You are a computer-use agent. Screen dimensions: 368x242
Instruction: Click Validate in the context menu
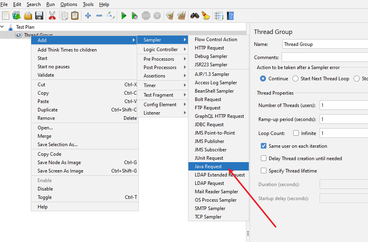[46, 75]
